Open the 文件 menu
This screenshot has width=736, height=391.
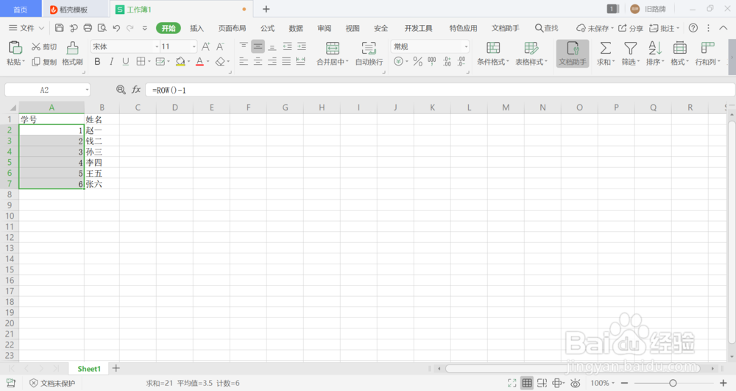(26, 28)
